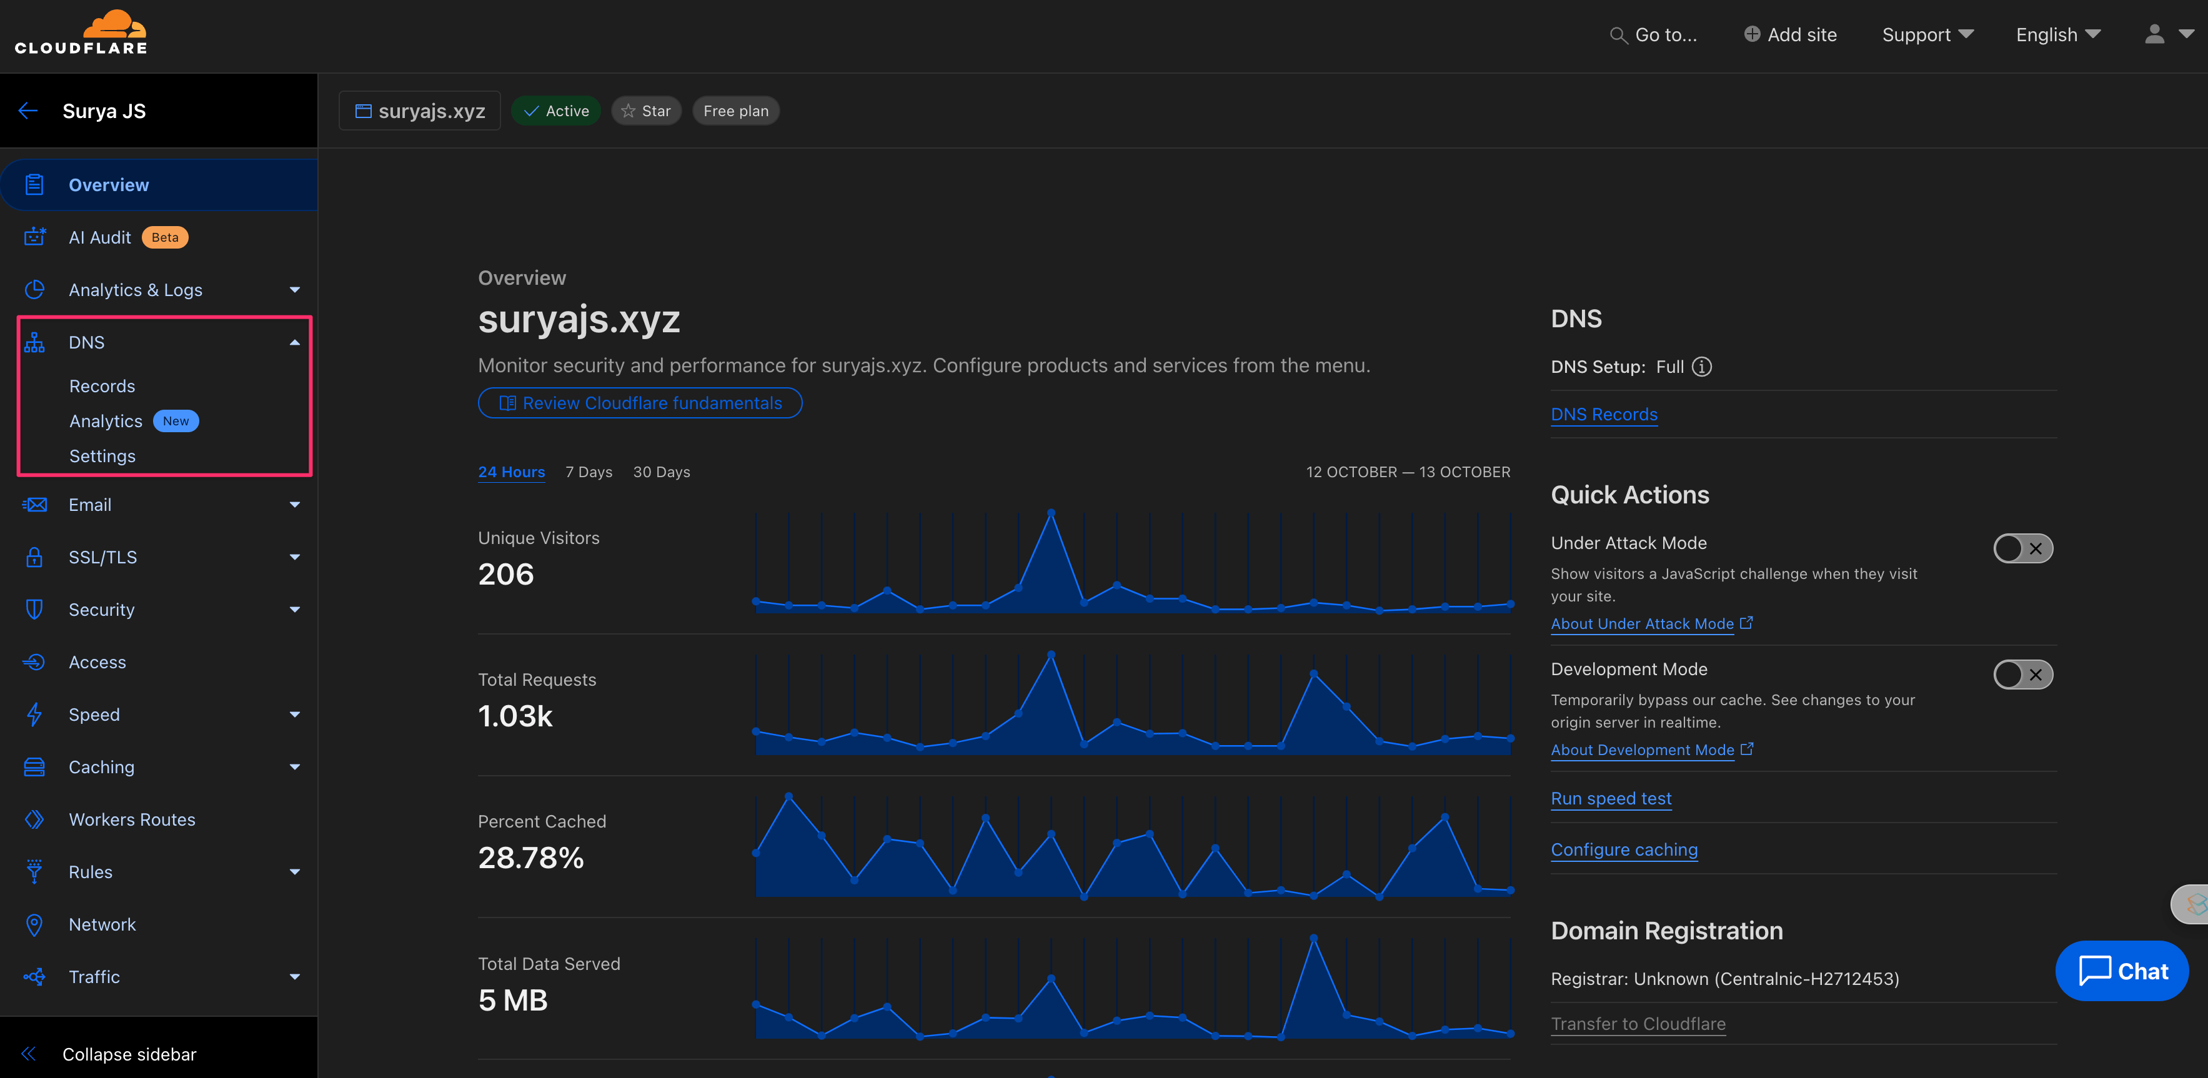
Task: Click the search magnifier icon by Go to...
Action: 1618,35
